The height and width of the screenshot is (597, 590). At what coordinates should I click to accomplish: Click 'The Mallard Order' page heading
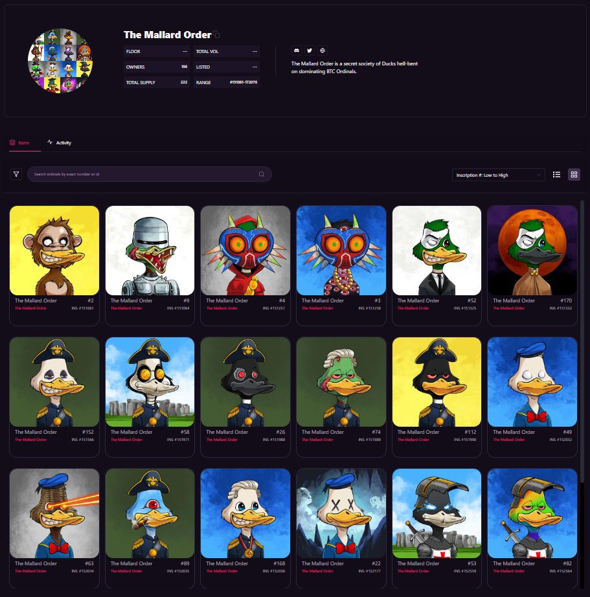(x=167, y=35)
